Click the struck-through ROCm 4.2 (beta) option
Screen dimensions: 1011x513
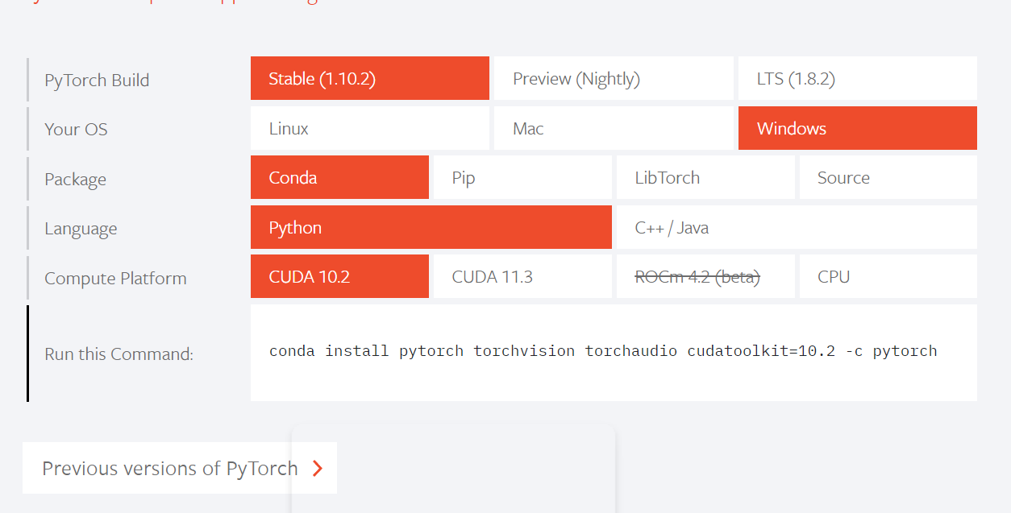(705, 276)
